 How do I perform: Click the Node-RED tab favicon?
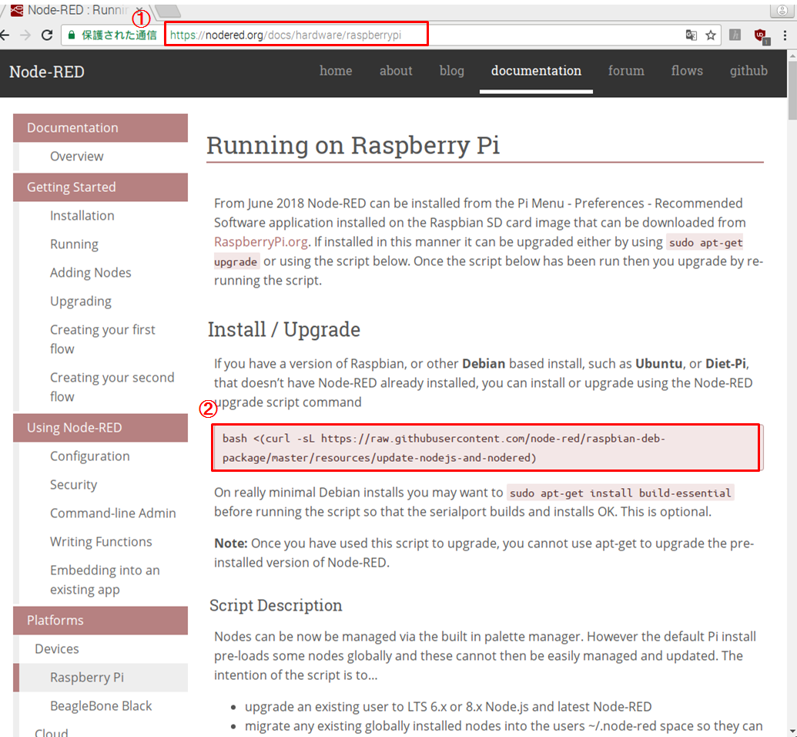point(17,10)
